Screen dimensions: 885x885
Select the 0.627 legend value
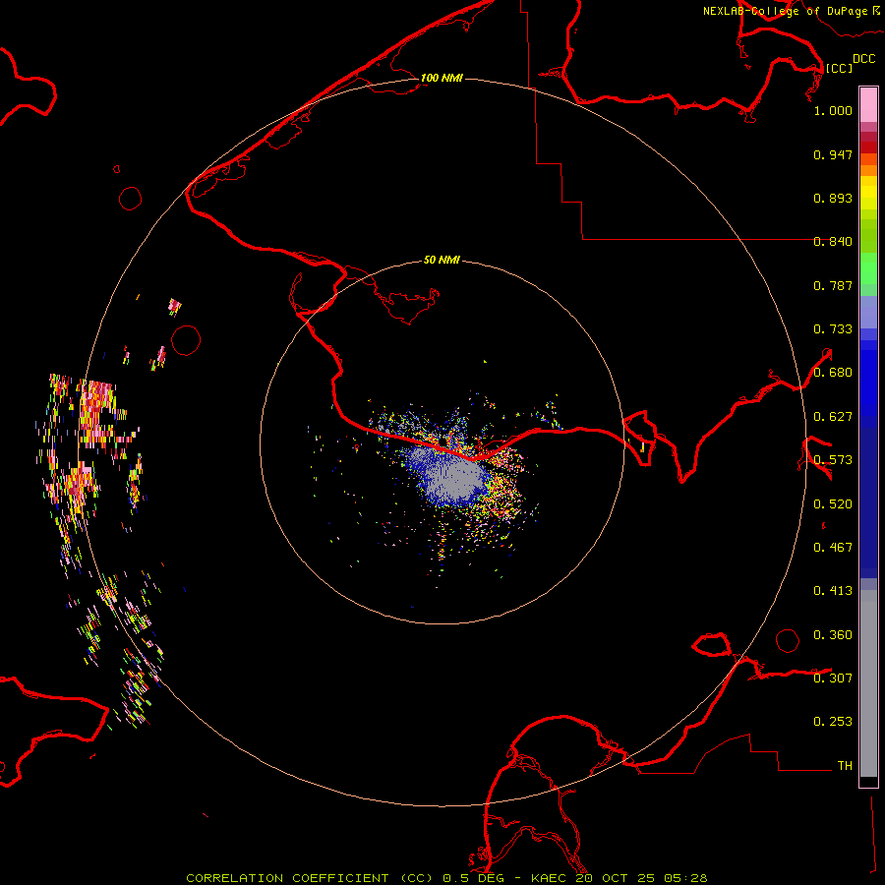[x=833, y=417]
